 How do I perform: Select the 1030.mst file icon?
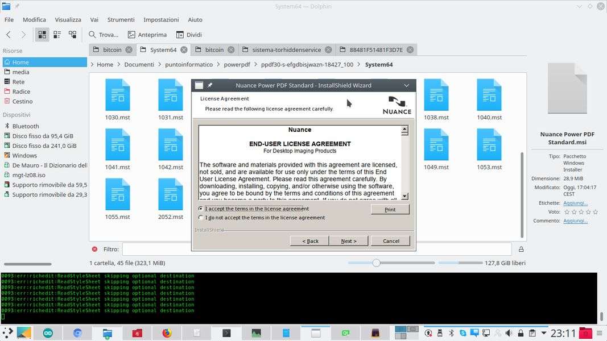(117, 95)
